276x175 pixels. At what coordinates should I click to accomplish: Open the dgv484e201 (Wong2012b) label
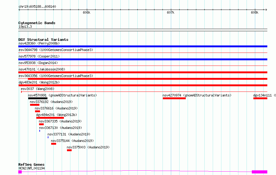(x=56, y=115)
